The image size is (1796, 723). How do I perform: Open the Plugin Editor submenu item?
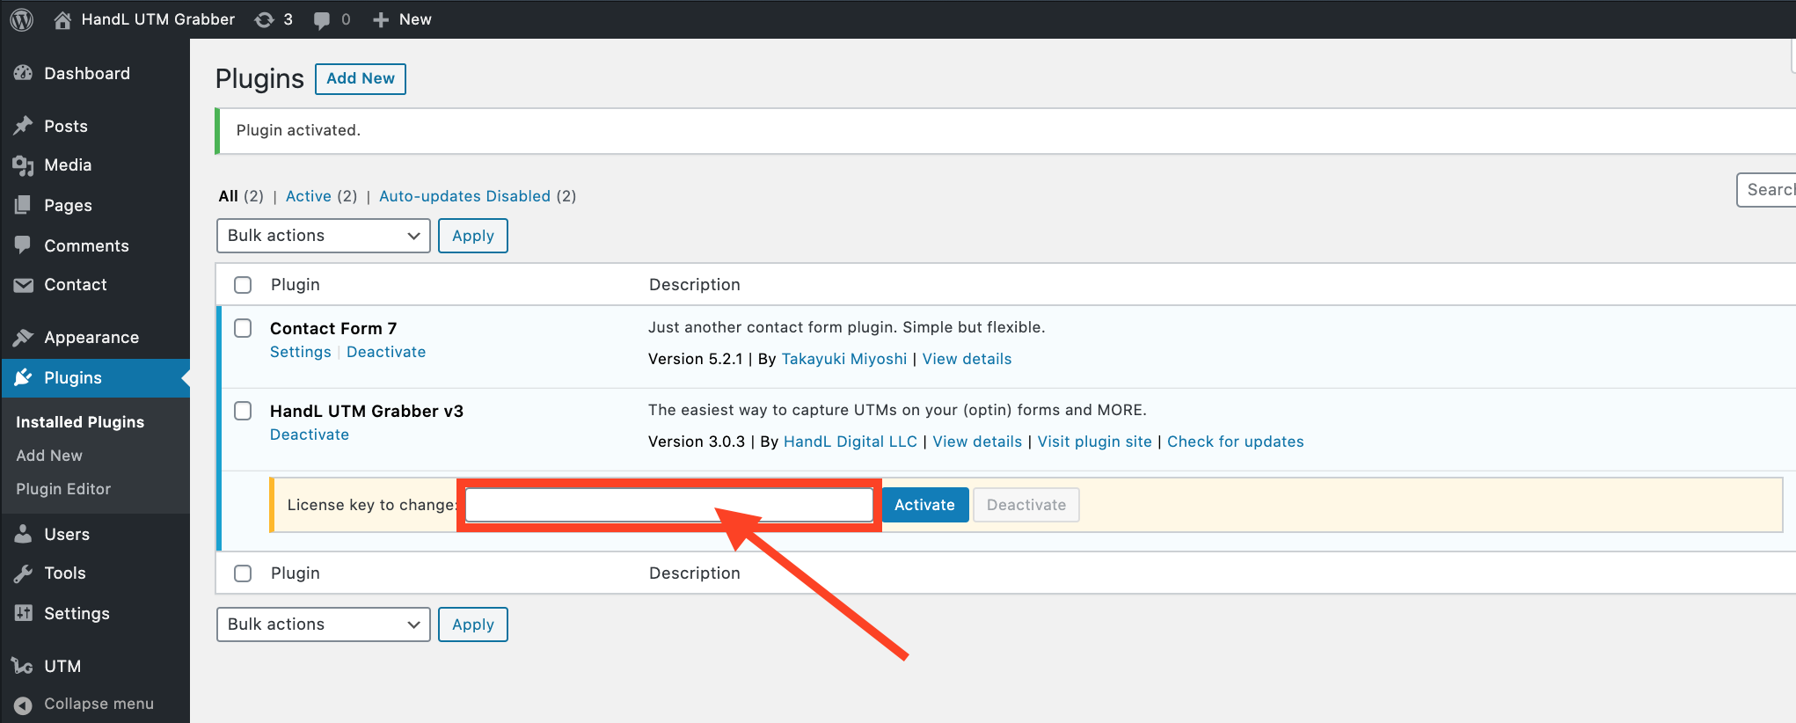coord(63,489)
